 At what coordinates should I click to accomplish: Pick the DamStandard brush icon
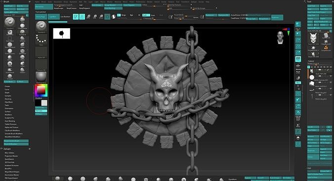(9, 45)
